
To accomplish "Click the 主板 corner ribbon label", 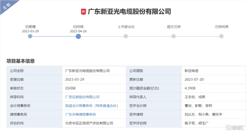I will (x=7, y=6).
